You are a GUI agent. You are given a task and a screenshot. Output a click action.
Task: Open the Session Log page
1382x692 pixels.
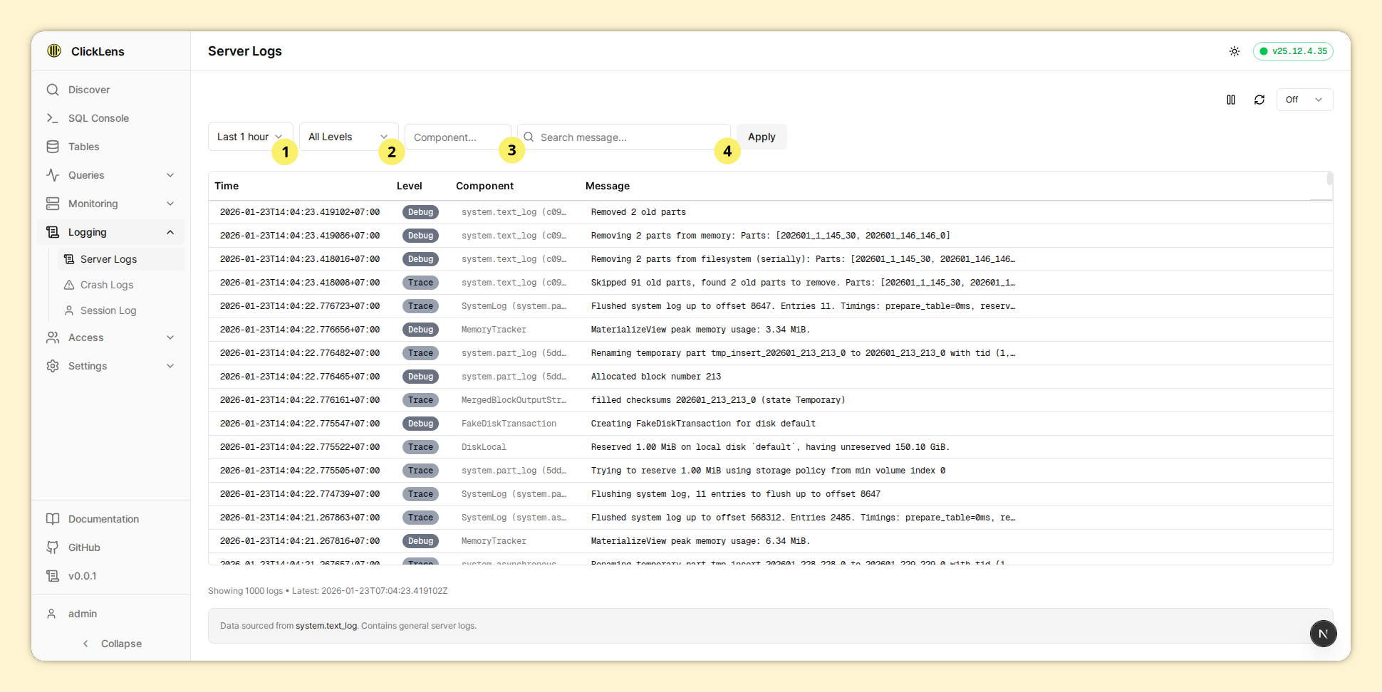click(x=108, y=310)
